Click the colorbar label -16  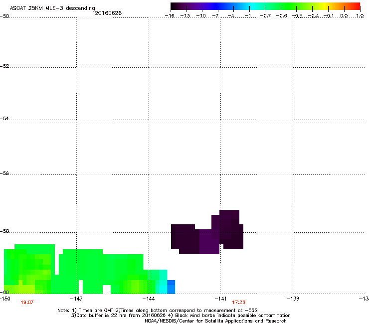[170, 16]
